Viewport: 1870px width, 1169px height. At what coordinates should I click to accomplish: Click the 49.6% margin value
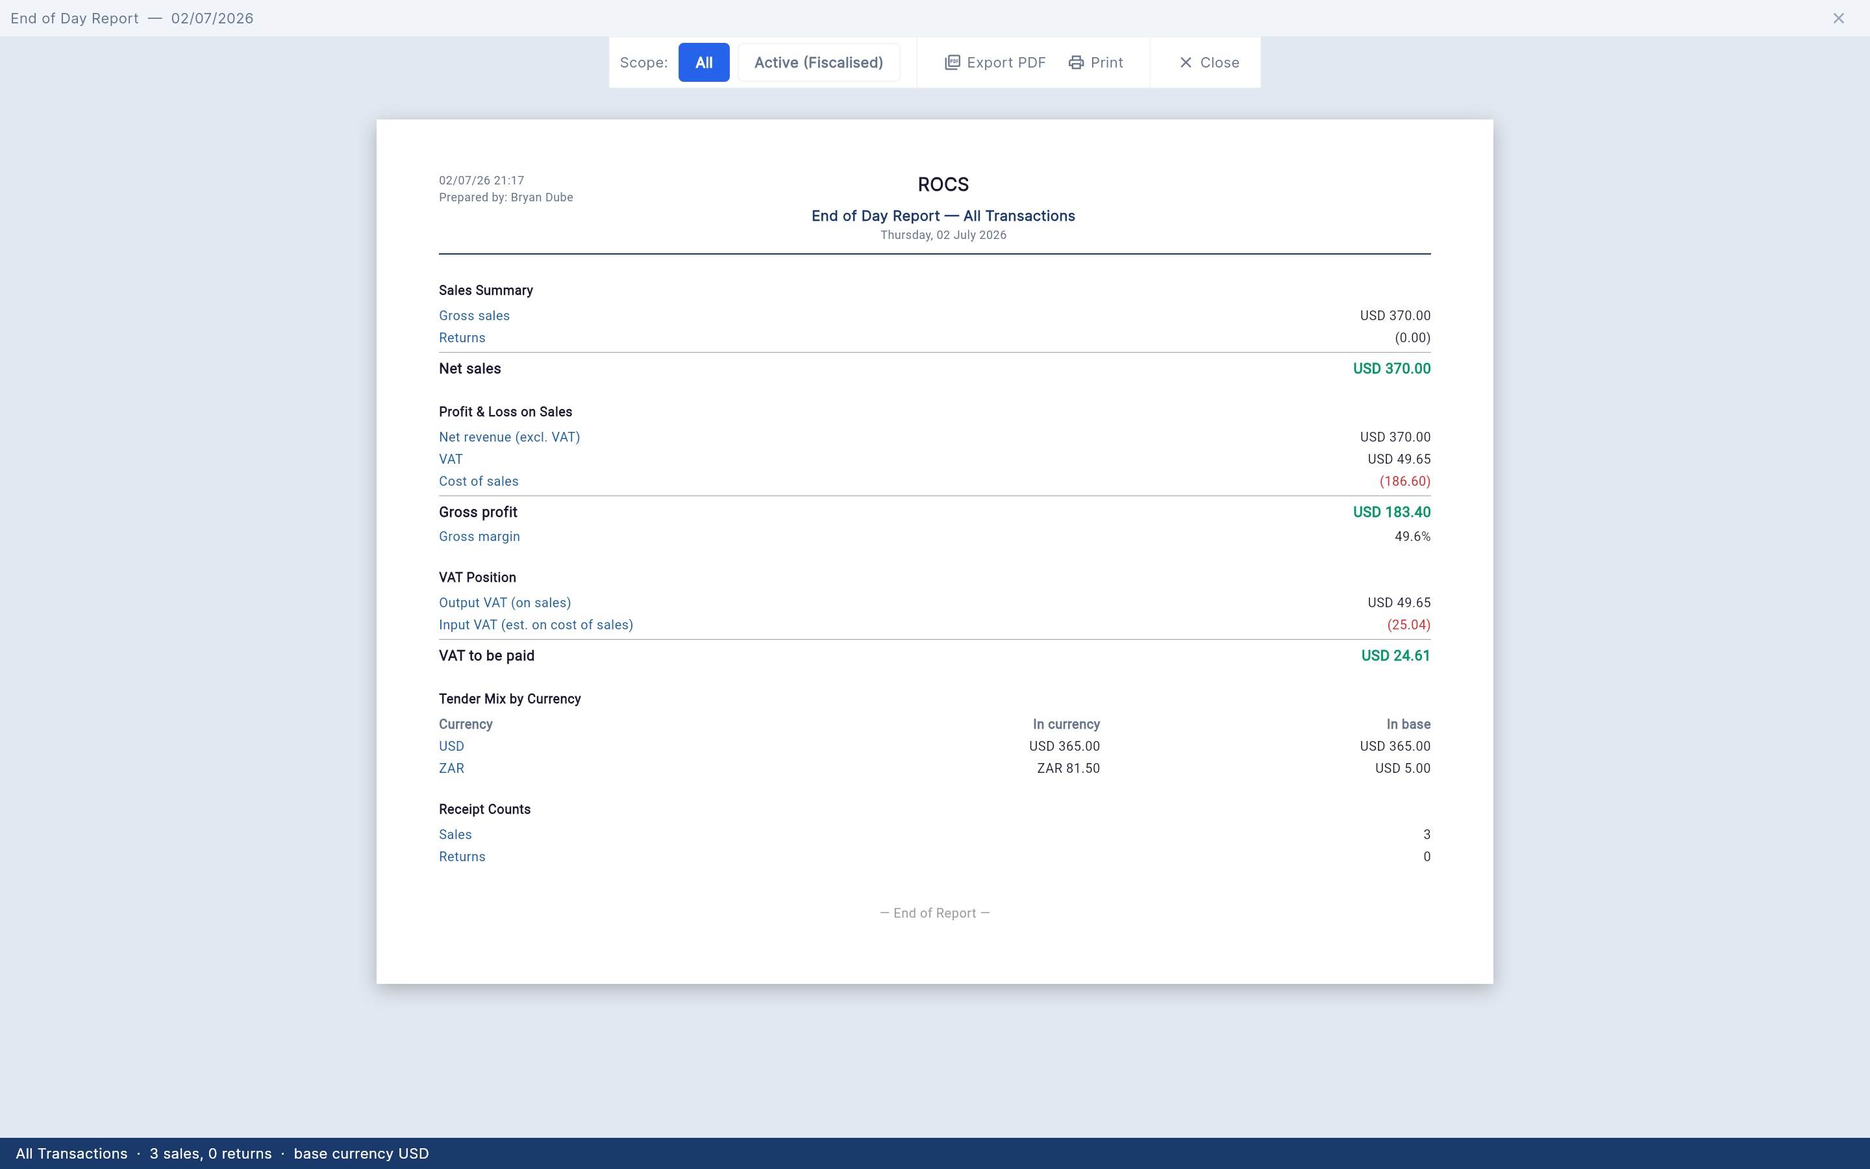pos(1412,536)
